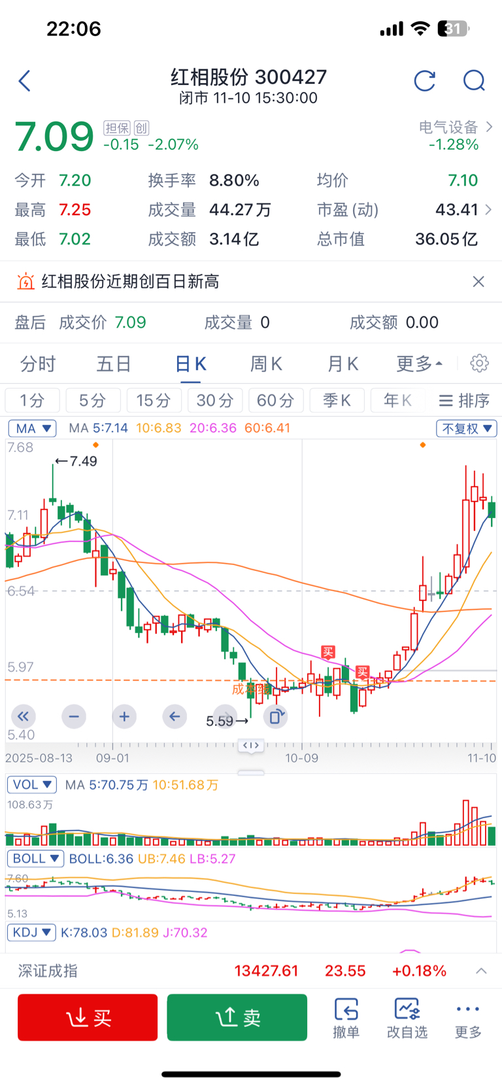
Task: Tap the chart resize drag handle
Action: pos(251,746)
